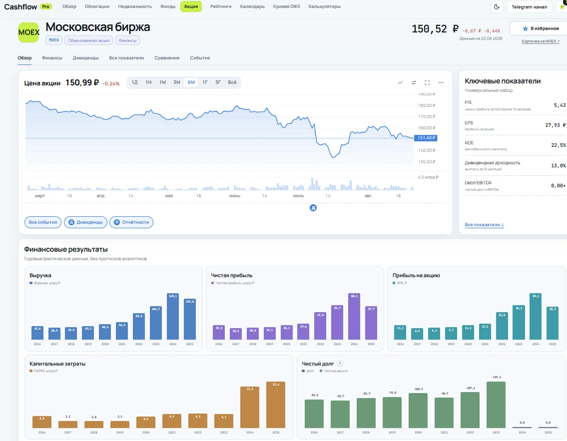Screen dimensions: 567x441
Task: Click the MOEX company logo
Action: click(28, 32)
